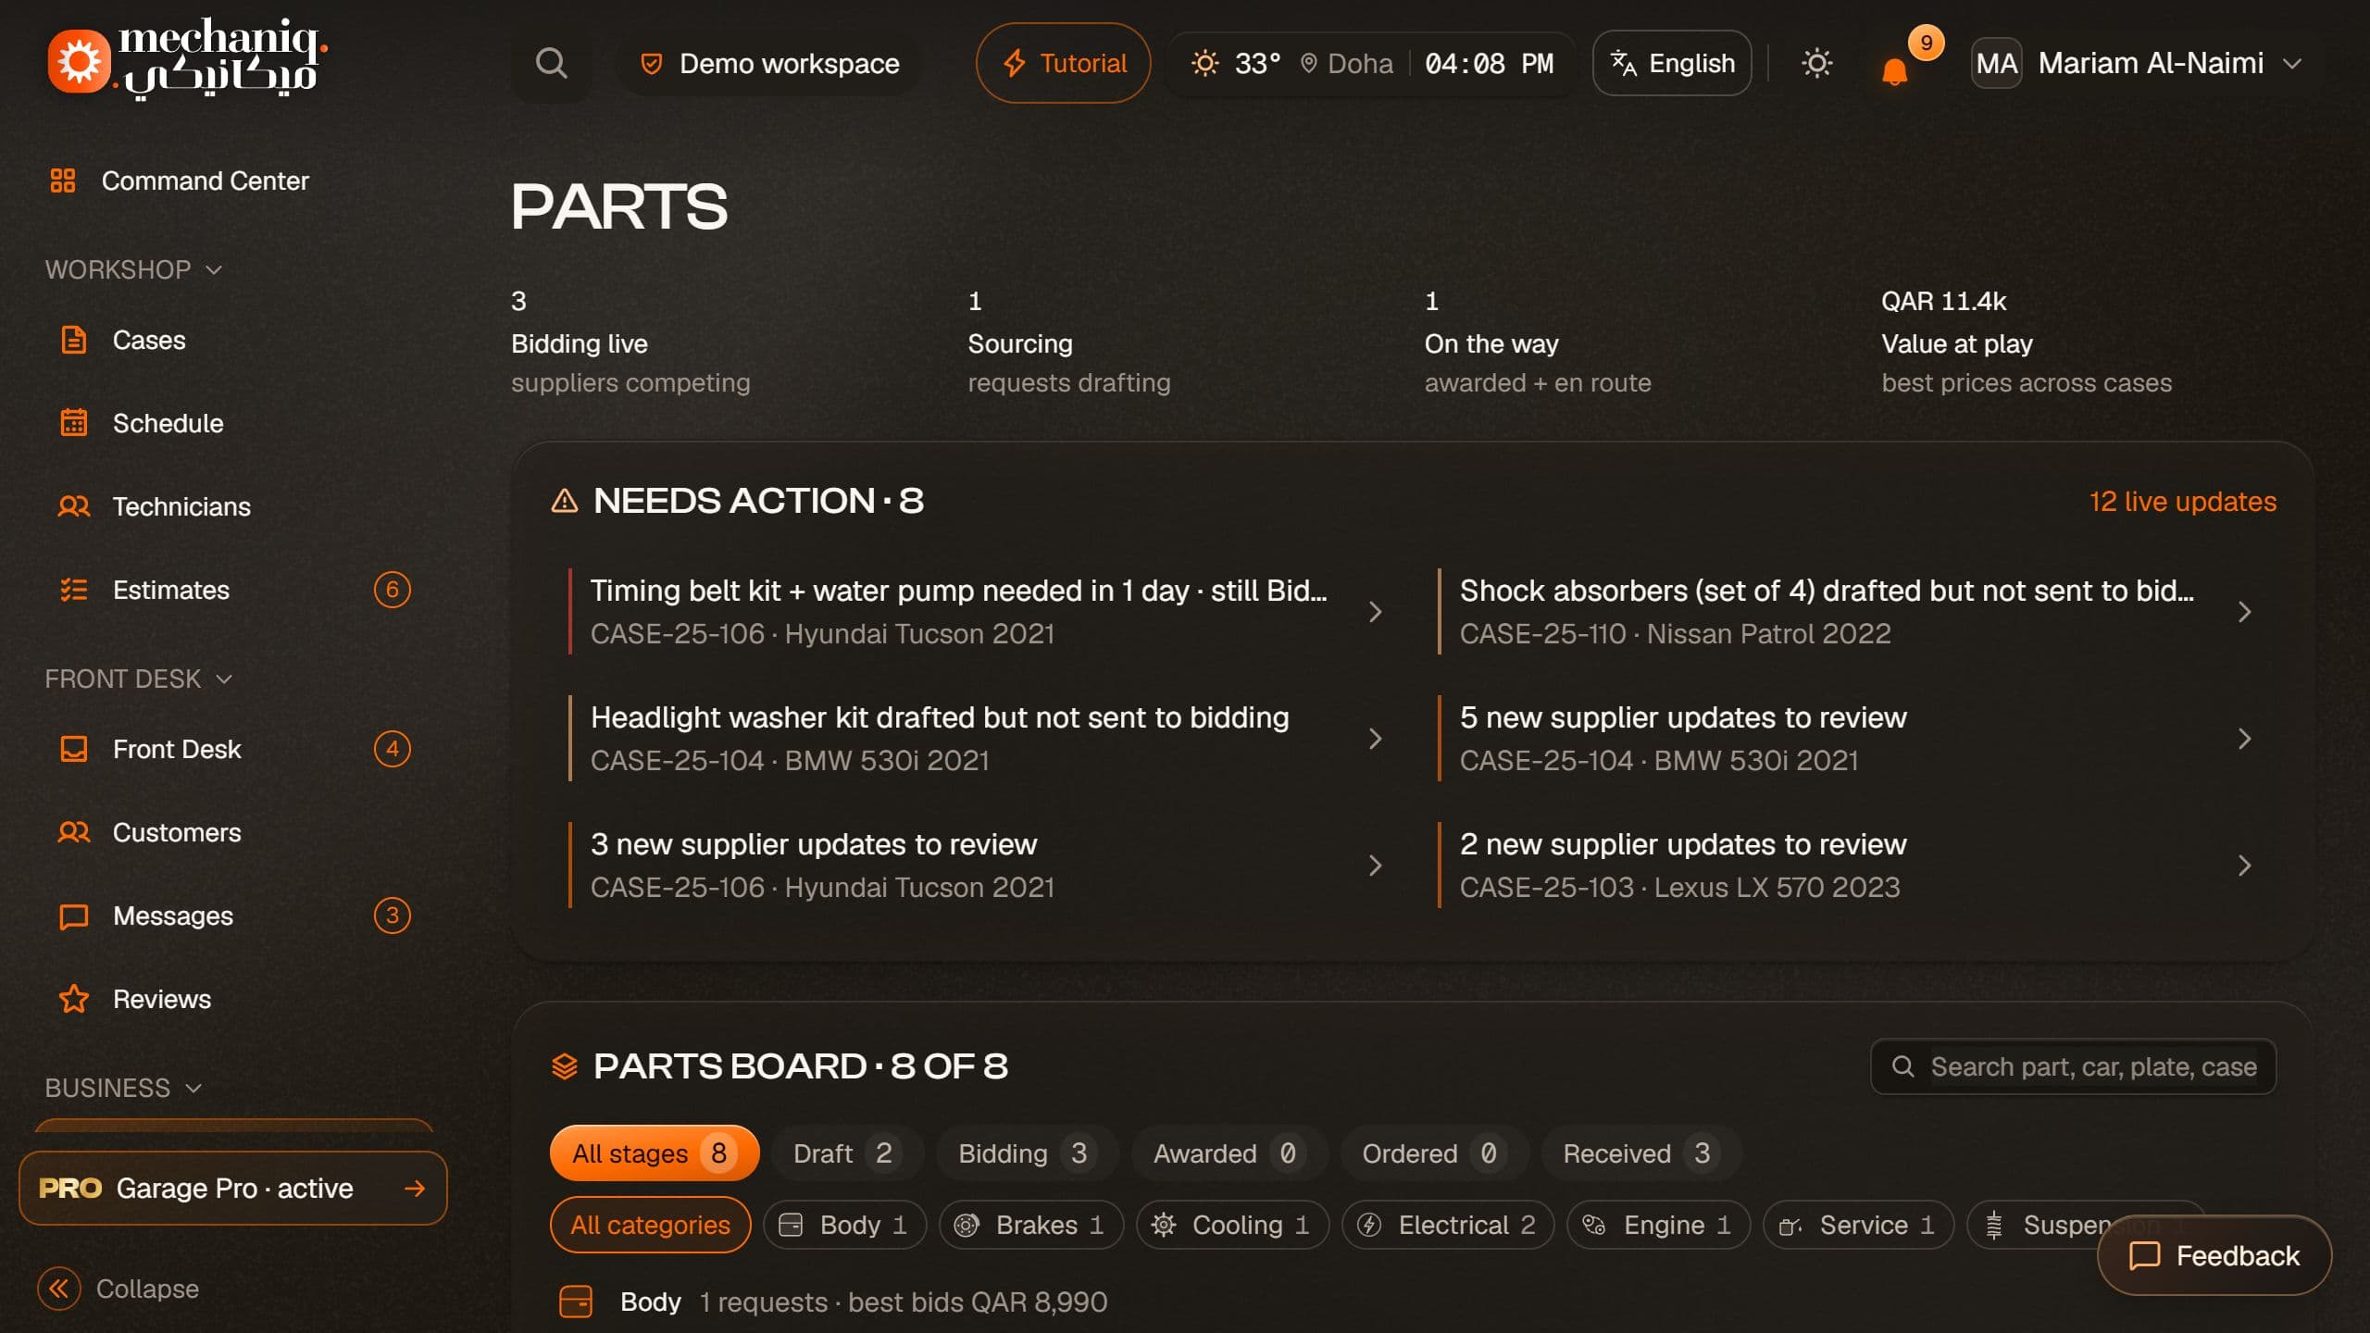The height and width of the screenshot is (1333, 2370).
Task: Collapse the BUSINESS section
Action: 124,1088
